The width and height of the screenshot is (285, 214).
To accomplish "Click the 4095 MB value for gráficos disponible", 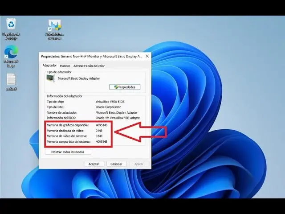I will coord(102,125).
